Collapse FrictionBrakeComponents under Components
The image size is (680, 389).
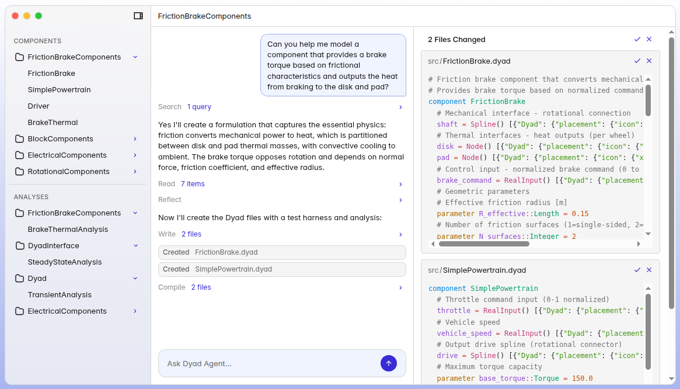click(x=135, y=57)
